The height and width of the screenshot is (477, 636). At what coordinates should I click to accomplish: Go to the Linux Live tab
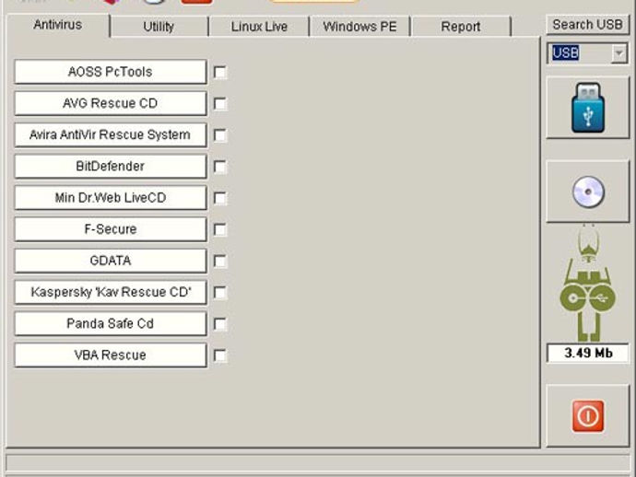click(x=259, y=27)
